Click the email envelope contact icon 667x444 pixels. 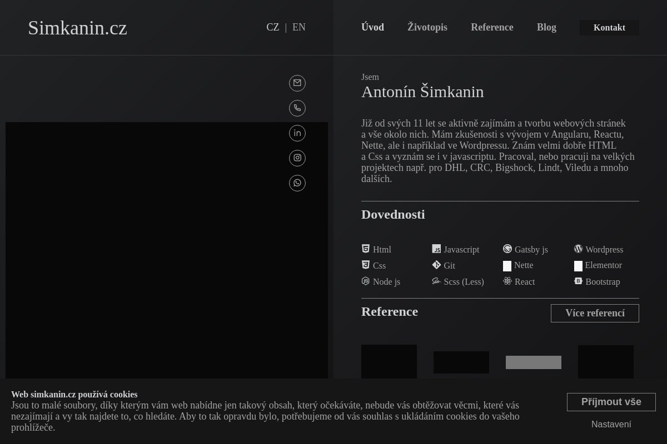[x=297, y=83]
